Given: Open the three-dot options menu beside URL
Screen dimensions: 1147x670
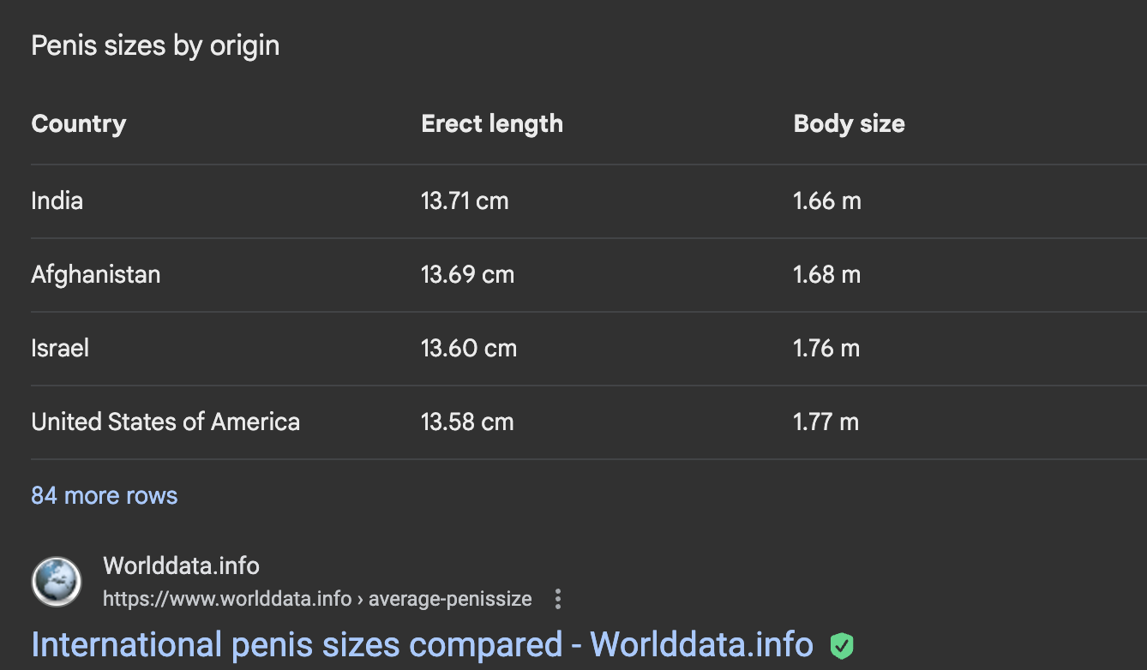Looking at the screenshot, I should coord(558,599).
